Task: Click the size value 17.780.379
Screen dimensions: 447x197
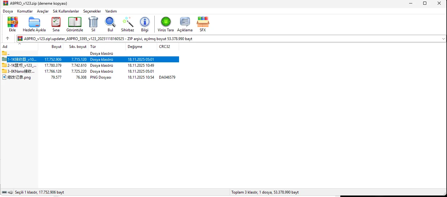Action: [x=53, y=65]
